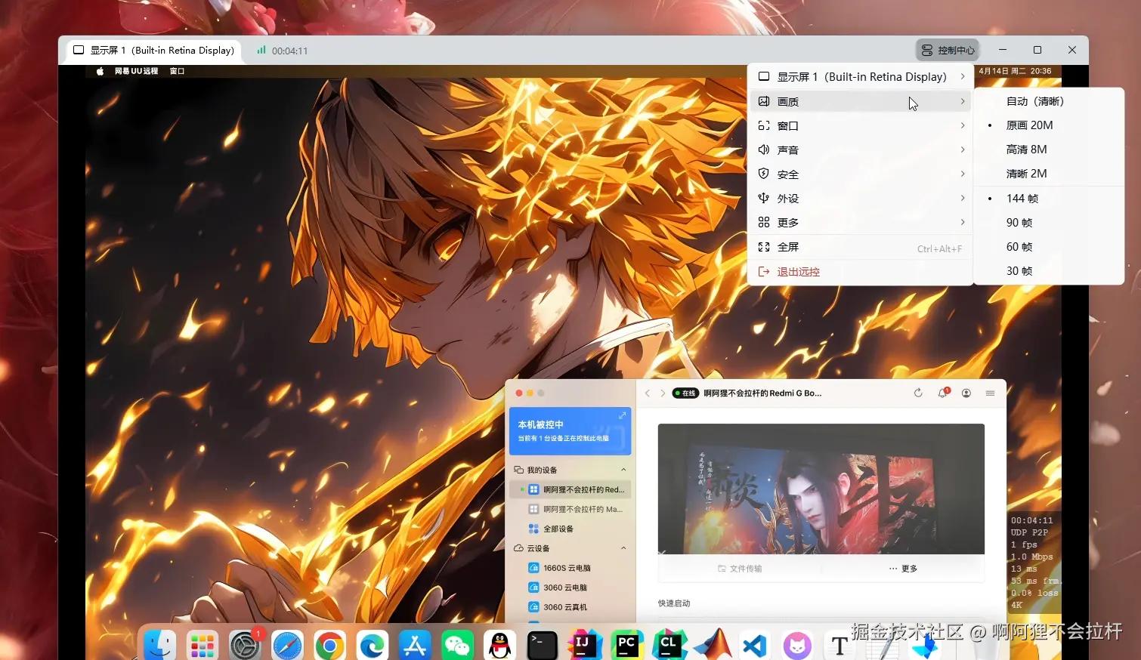
Task: Select 清晰 2M quality option
Action: click(x=1049, y=174)
